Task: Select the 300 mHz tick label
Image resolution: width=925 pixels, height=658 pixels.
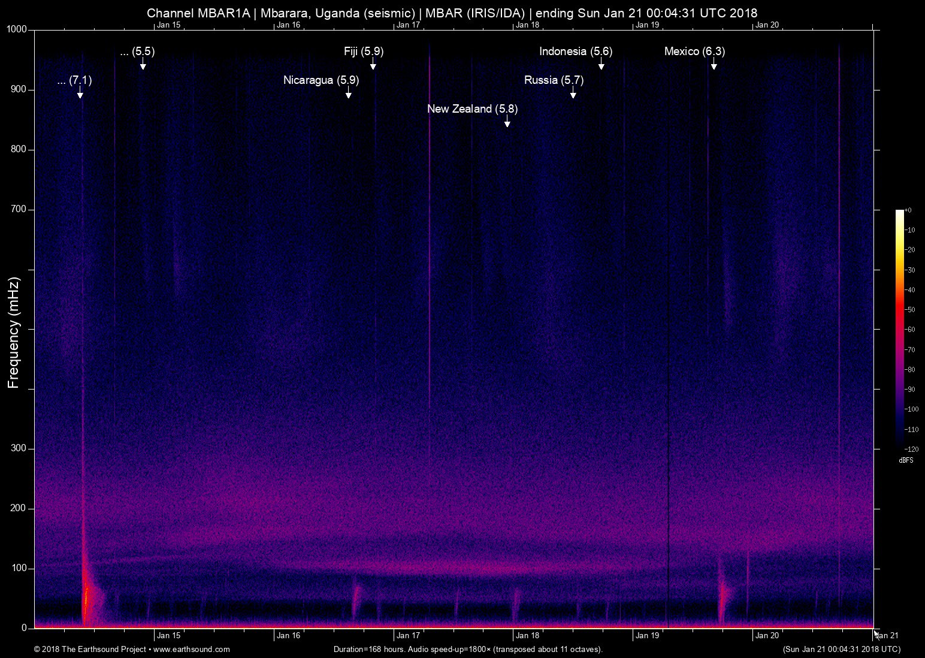Action: (19, 448)
